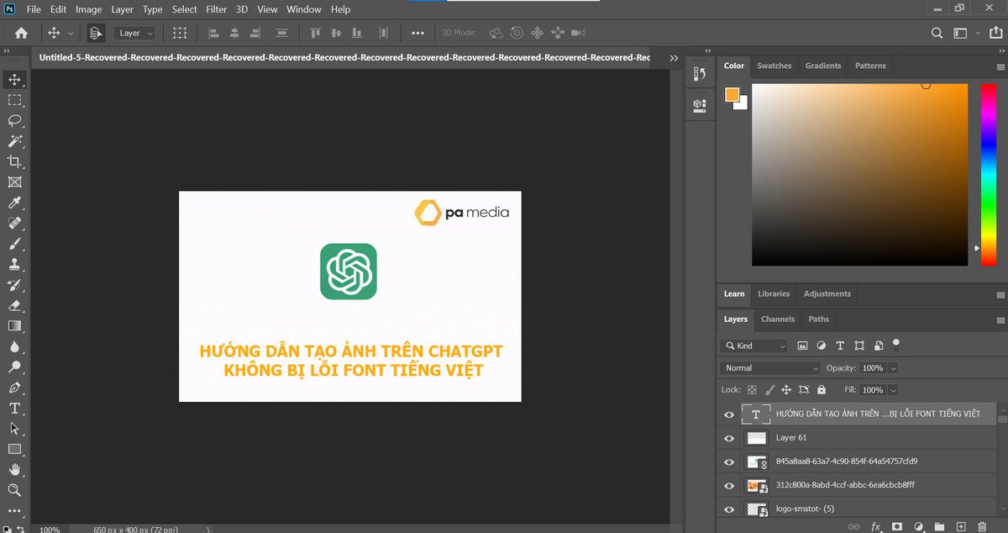Image resolution: width=1008 pixels, height=533 pixels.
Task: Hide the Layer 61 layer
Action: [x=728, y=438]
